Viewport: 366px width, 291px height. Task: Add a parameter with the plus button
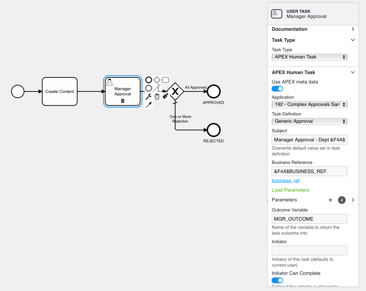click(x=330, y=200)
